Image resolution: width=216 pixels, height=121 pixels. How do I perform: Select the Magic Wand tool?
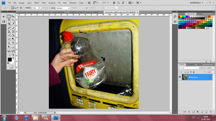click(x=13, y=20)
